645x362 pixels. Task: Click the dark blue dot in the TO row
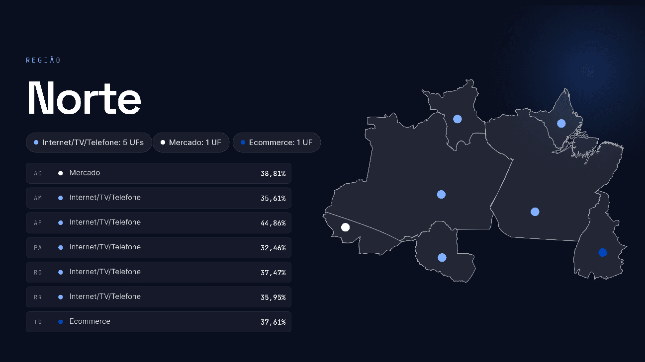point(61,322)
